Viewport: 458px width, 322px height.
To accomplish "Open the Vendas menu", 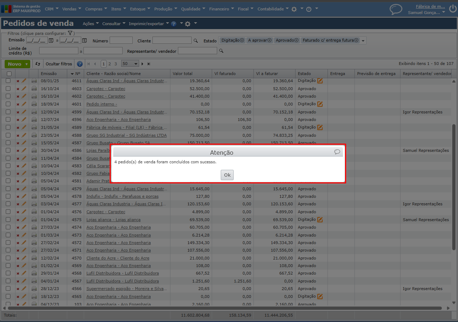I will point(71,9).
